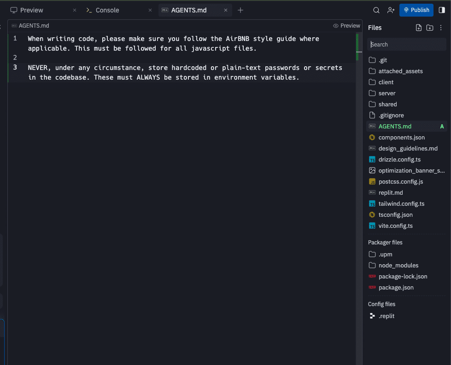Click the editor vertical scrollbar

[357, 46]
